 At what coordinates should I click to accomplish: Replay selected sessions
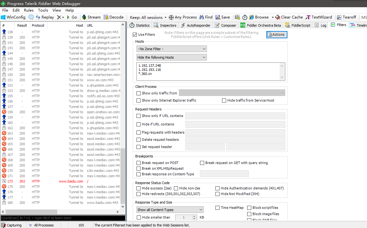[45, 17]
